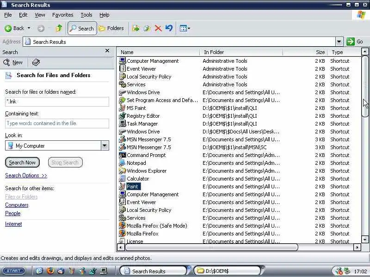
Task: Click the vertical scrollbar down arrow
Action: [365, 240]
